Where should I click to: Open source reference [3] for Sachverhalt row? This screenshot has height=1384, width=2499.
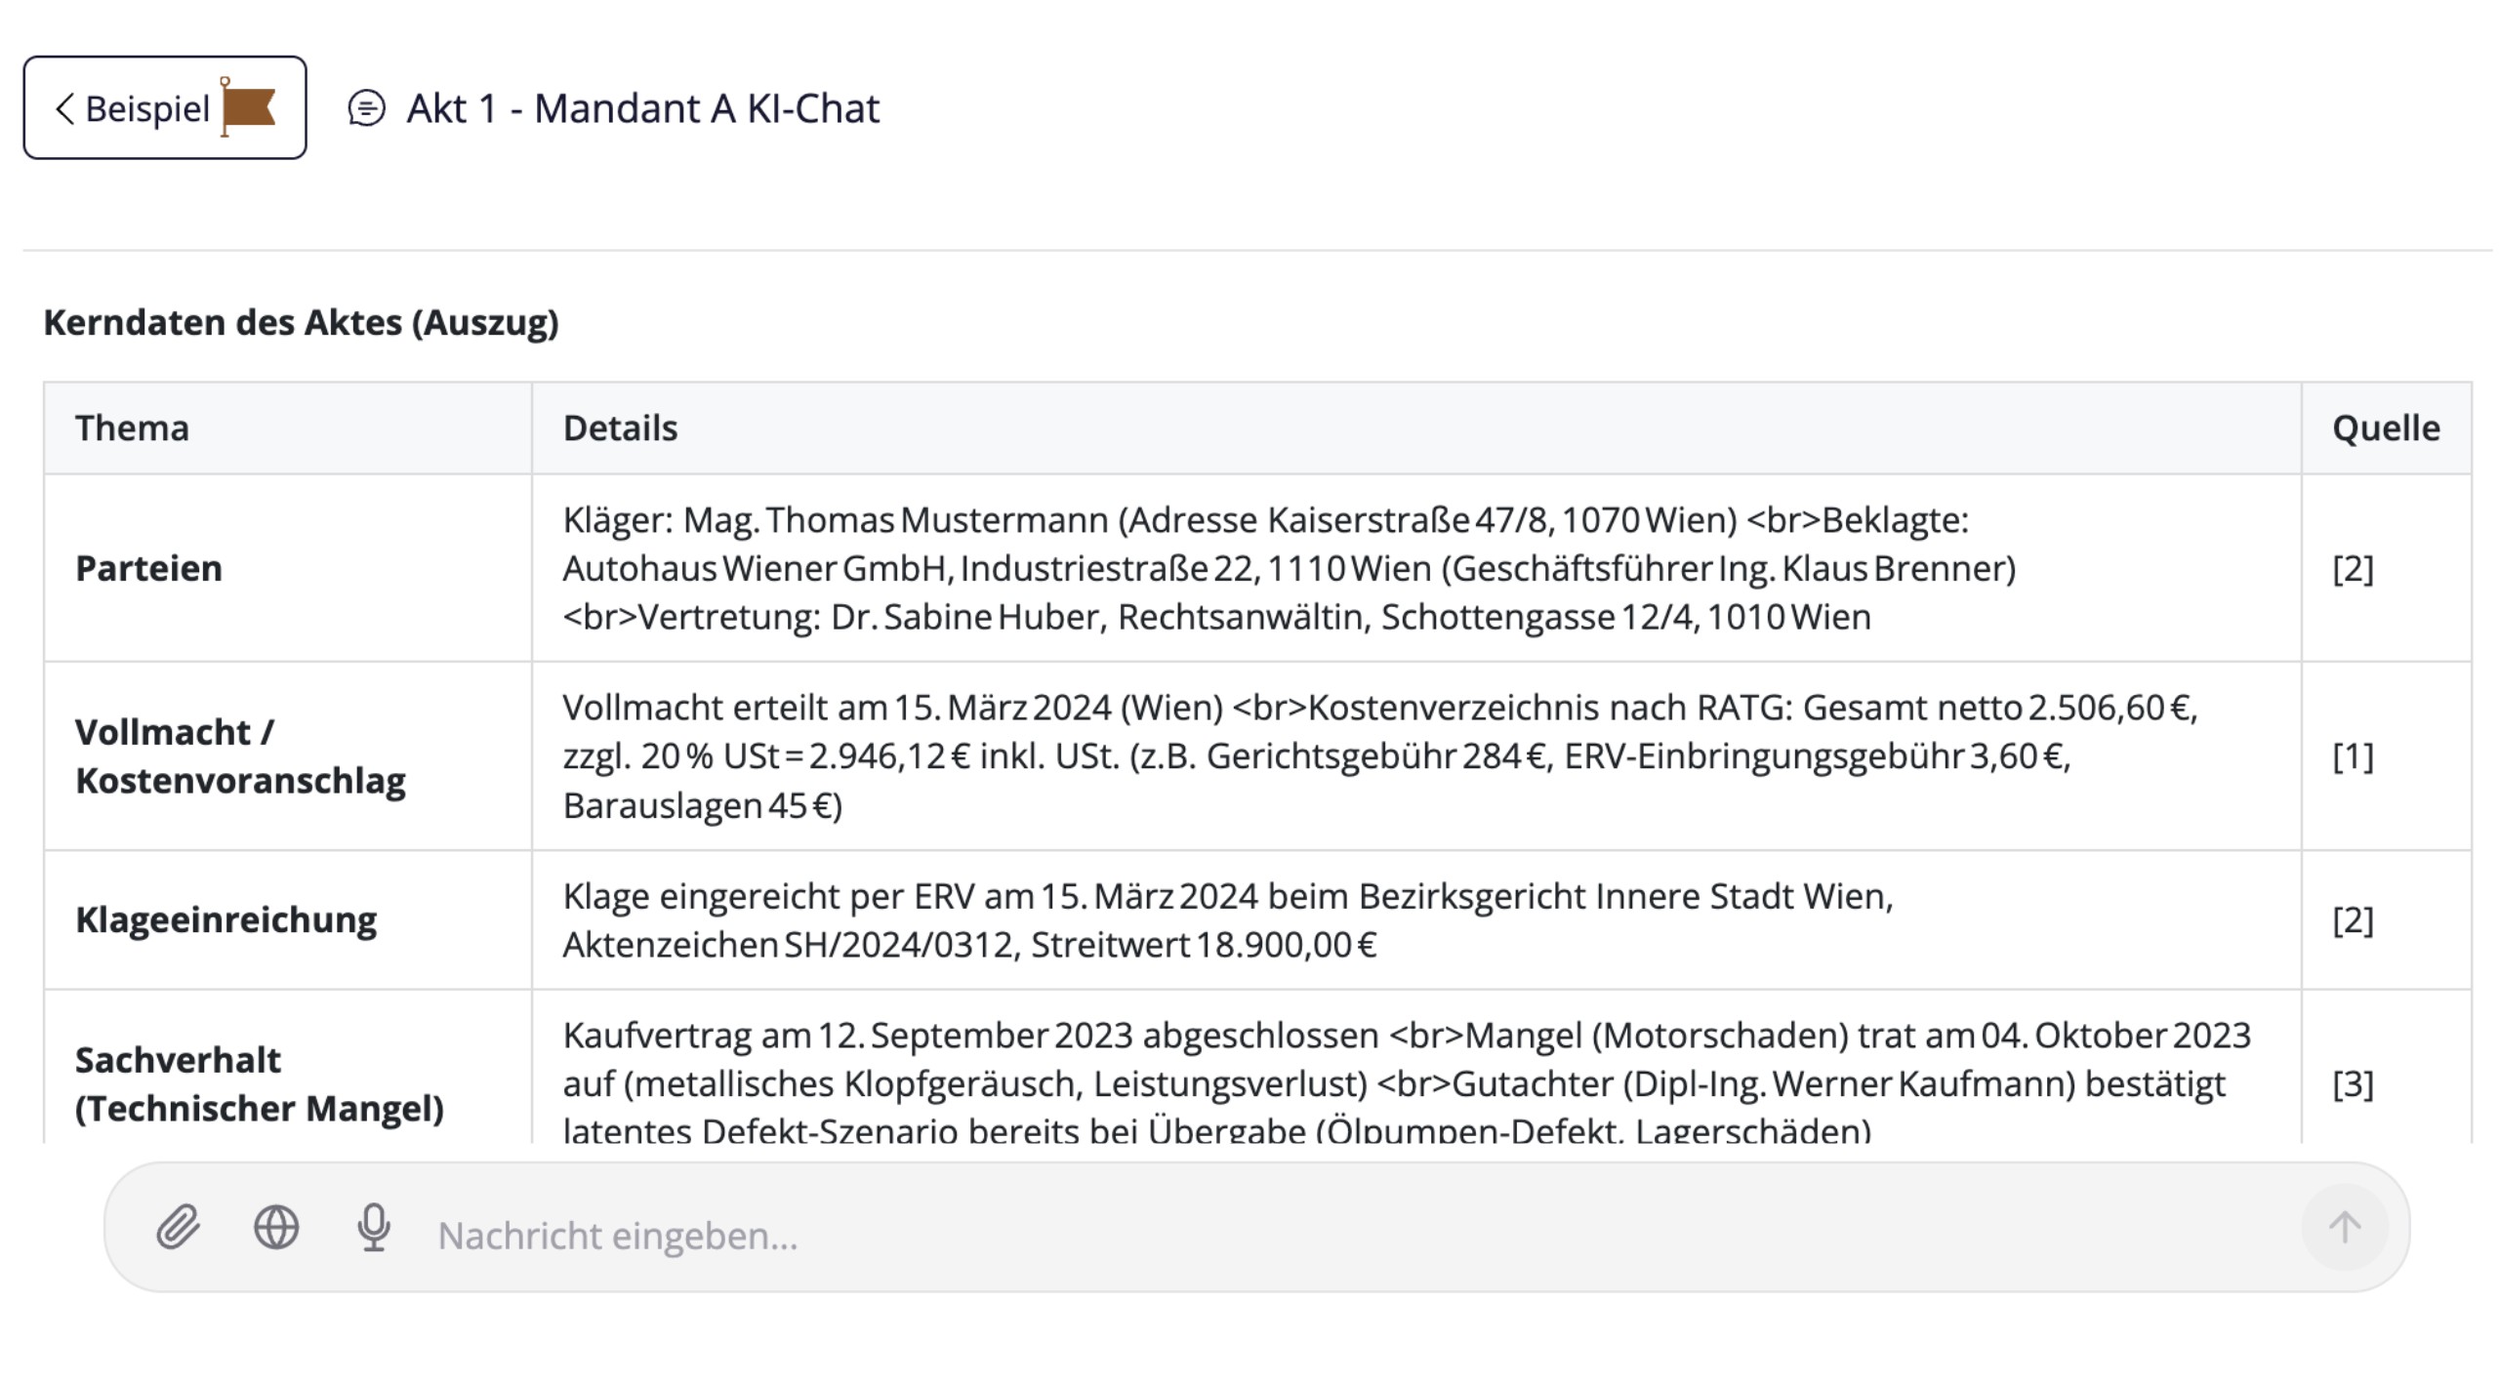2353,1083
